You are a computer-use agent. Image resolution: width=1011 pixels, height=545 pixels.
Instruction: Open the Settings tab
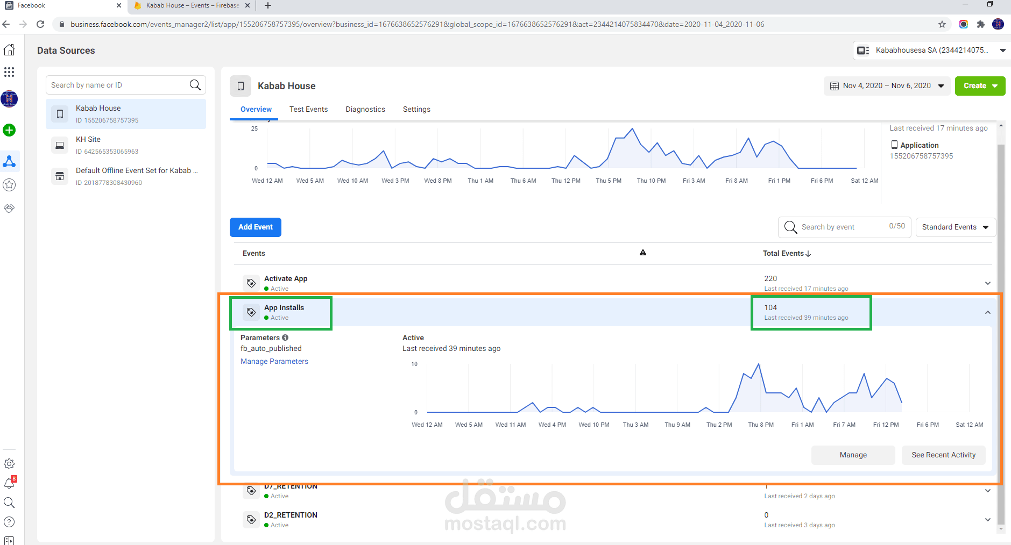click(x=416, y=109)
